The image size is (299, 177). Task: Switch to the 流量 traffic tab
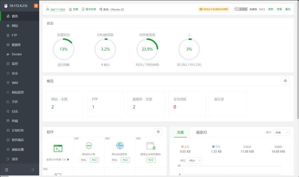(180, 132)
